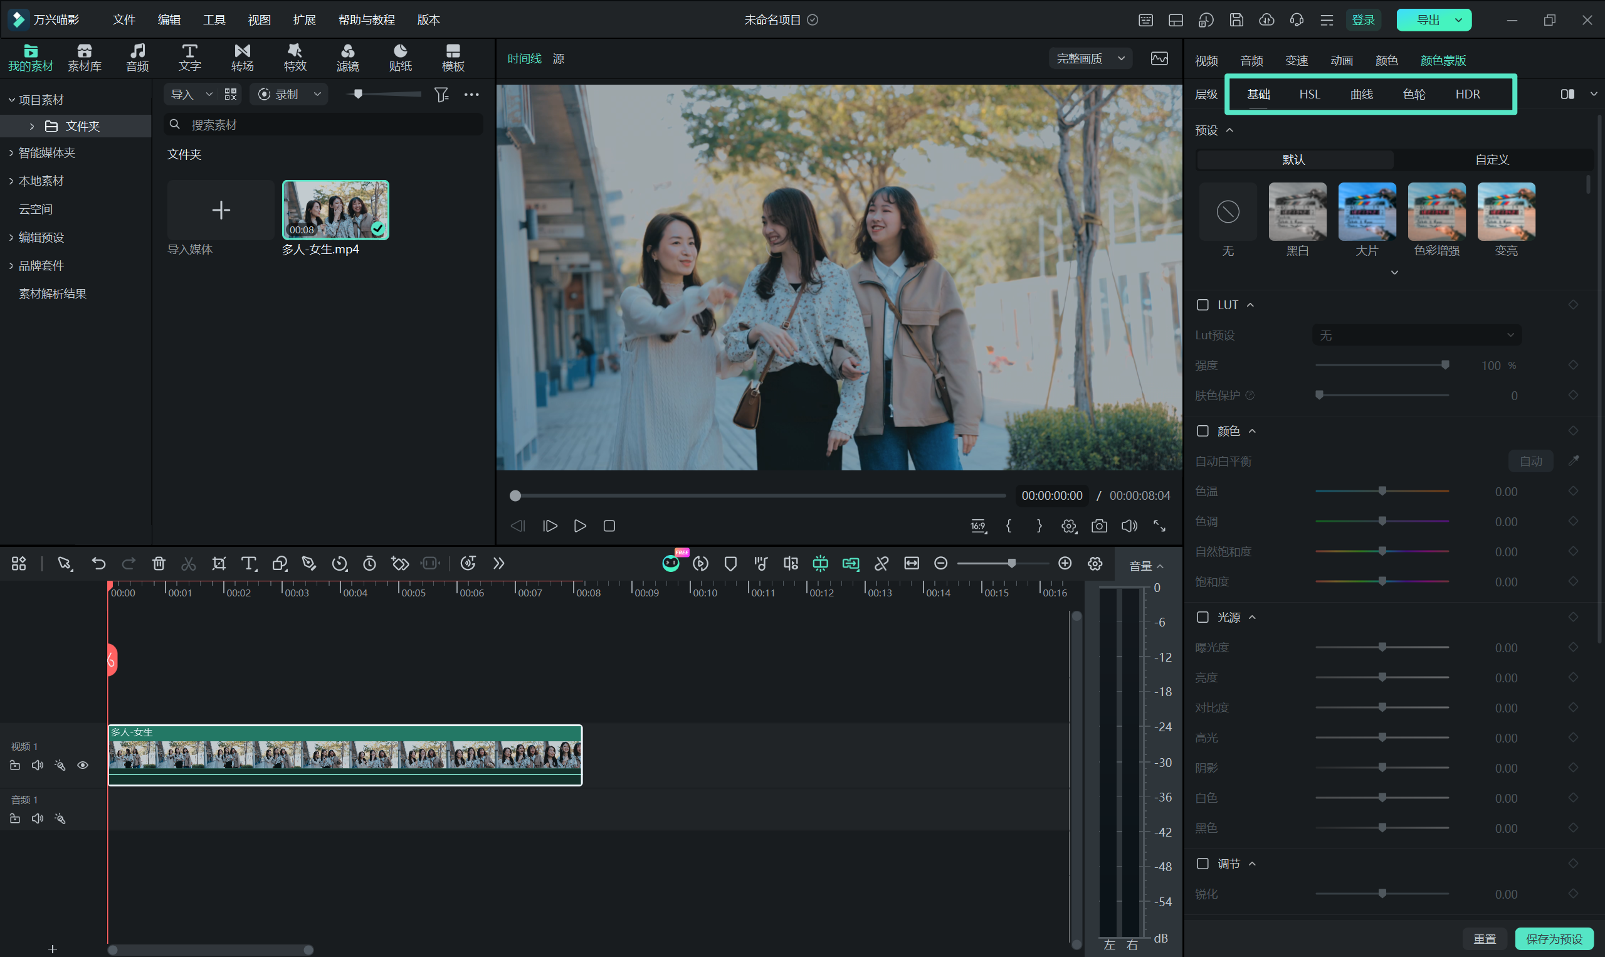The image size is (1605, 957).
Task: Open the 导入 dropdown arrow
Action: 209,95
